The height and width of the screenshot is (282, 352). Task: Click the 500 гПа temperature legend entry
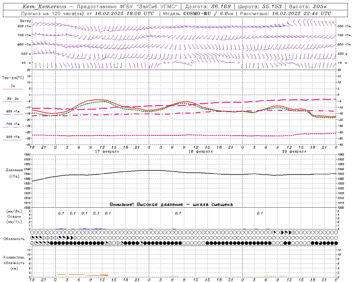pos(13,137)
